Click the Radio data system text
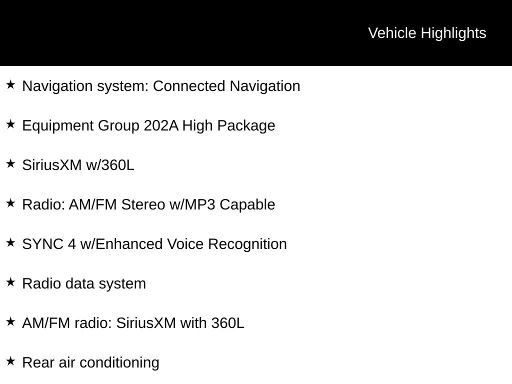This screenshot has width=512, height=384. point(84,283)
